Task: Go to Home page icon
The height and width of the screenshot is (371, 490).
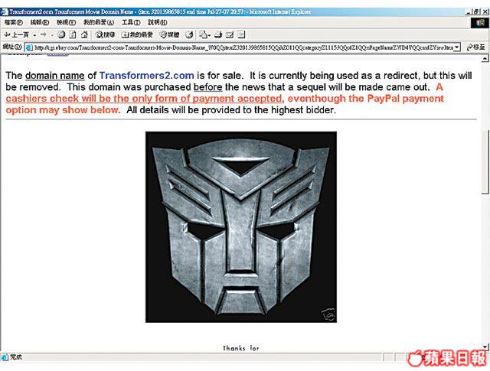Action: pos(84,34)
